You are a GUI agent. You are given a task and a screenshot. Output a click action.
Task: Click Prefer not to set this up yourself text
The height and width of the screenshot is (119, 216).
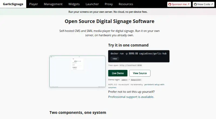(x=131, y=92)
